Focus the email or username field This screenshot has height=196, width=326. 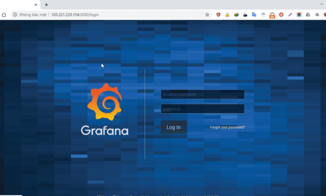click(203, 95)
